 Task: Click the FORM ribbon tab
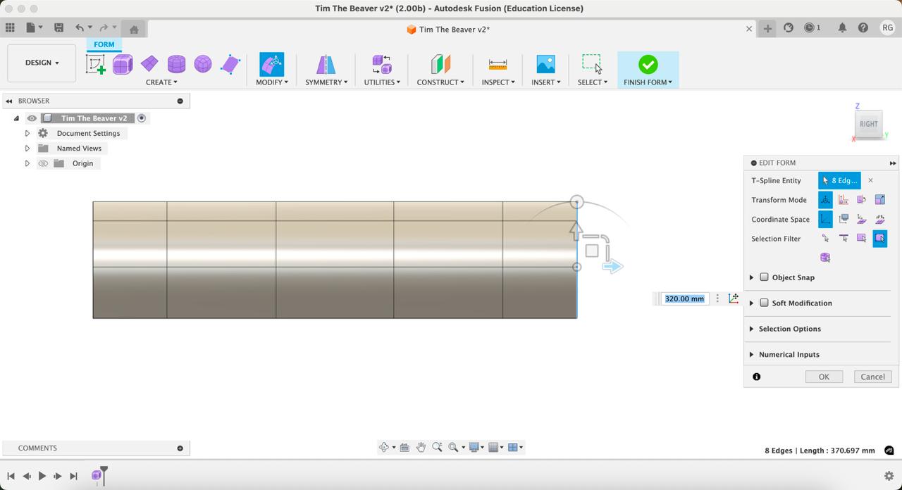click(x=104, y=44)
